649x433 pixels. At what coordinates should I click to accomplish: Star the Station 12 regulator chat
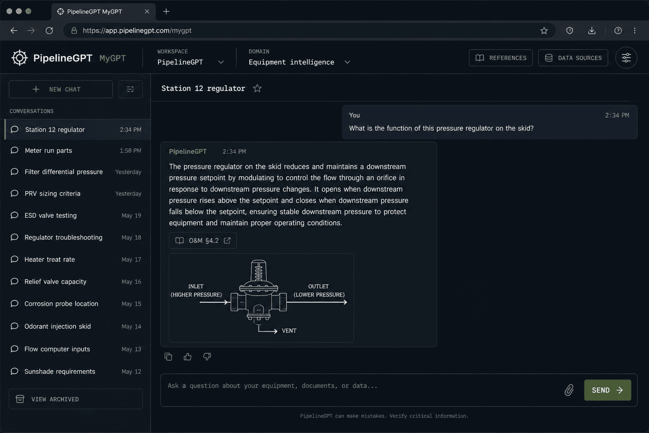(257, 88)
